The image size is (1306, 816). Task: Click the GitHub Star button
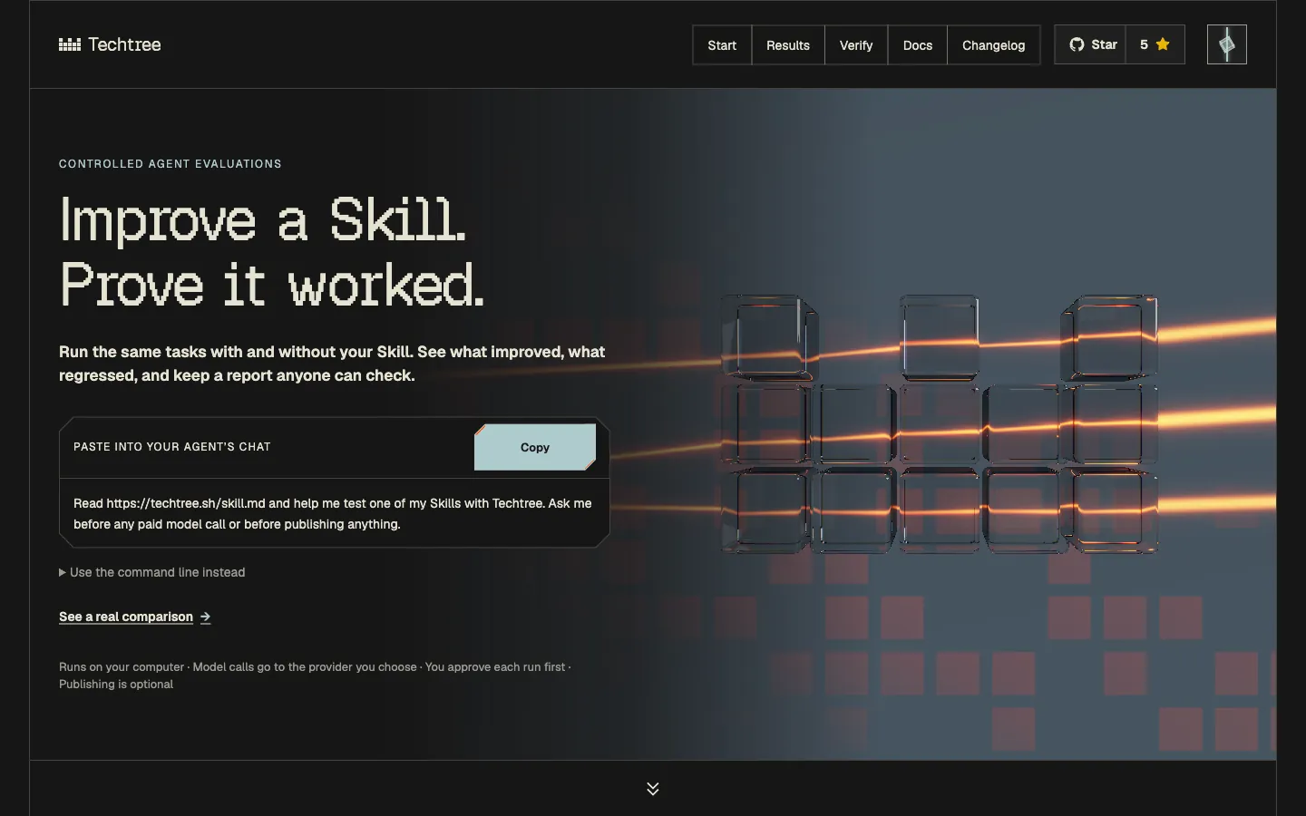coord(1091,44)
